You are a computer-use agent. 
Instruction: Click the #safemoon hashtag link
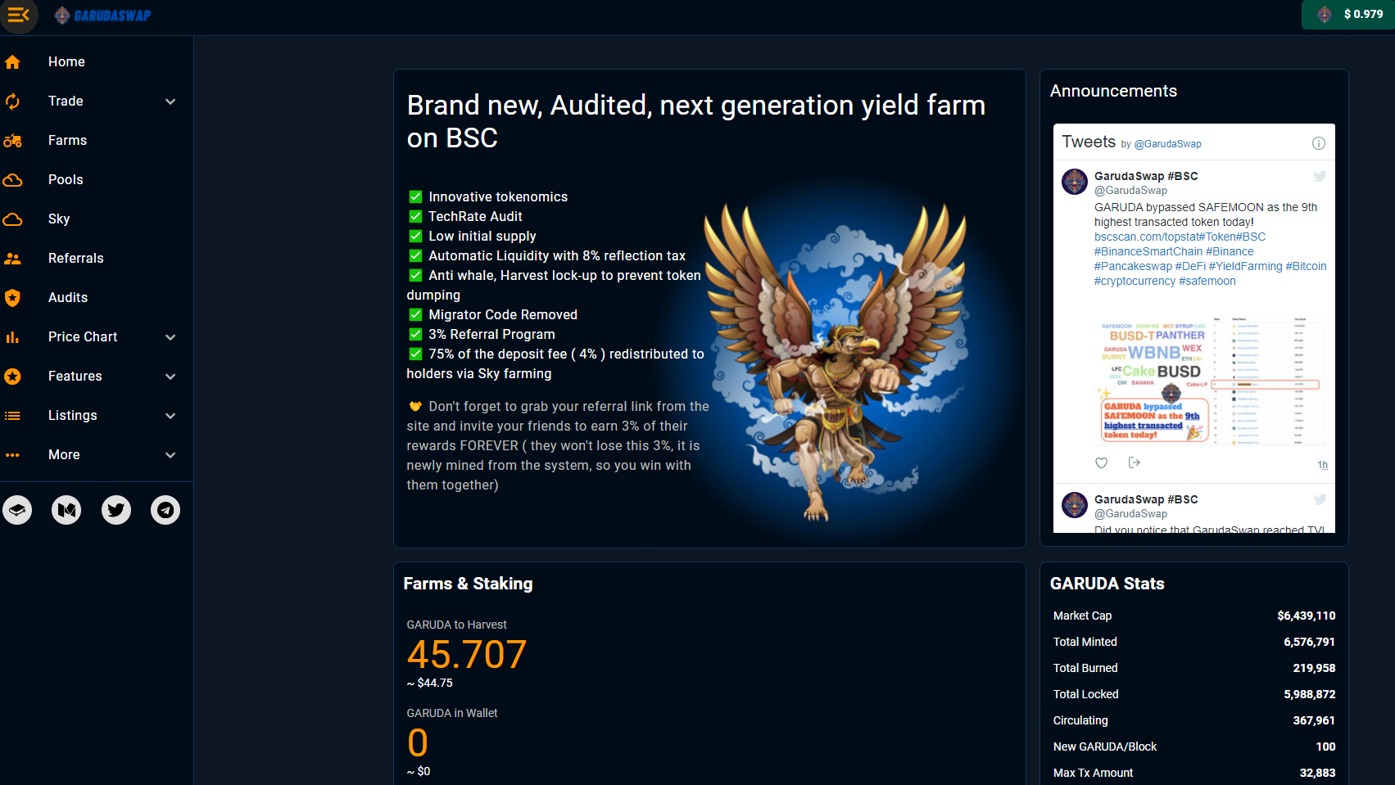(x=1207, y=281)
